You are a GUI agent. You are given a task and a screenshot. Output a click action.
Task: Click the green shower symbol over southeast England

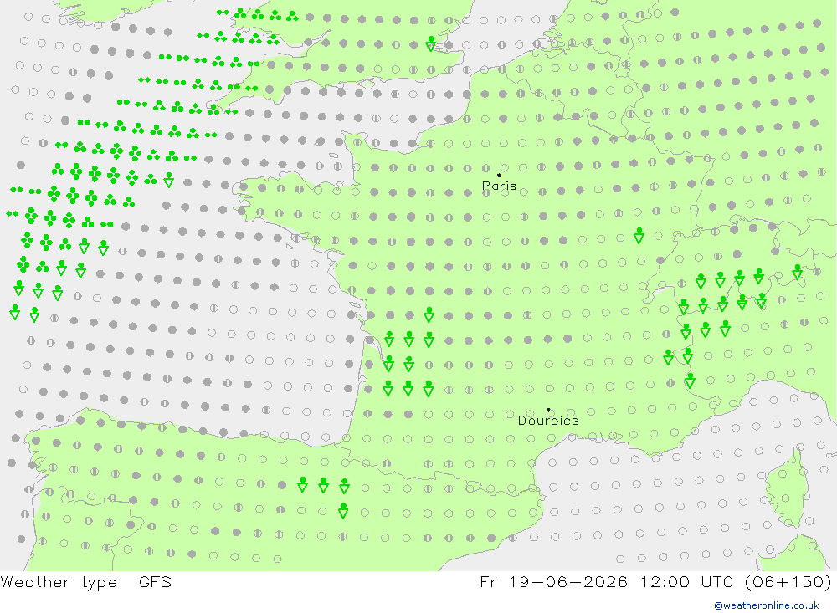coord(431,43)
